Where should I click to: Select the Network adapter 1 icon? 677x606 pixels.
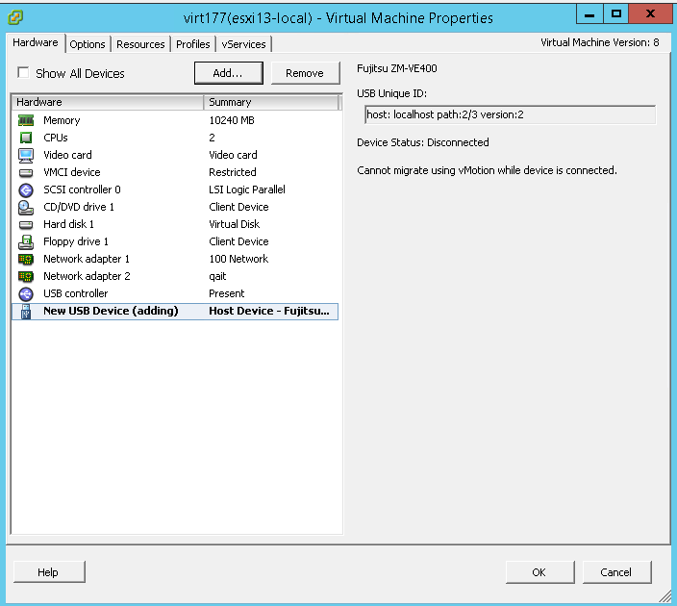[26, 259]
